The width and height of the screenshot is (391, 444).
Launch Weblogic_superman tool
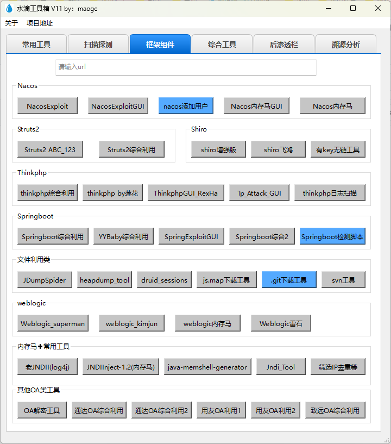pyautogui.click(x=53, y=323)
